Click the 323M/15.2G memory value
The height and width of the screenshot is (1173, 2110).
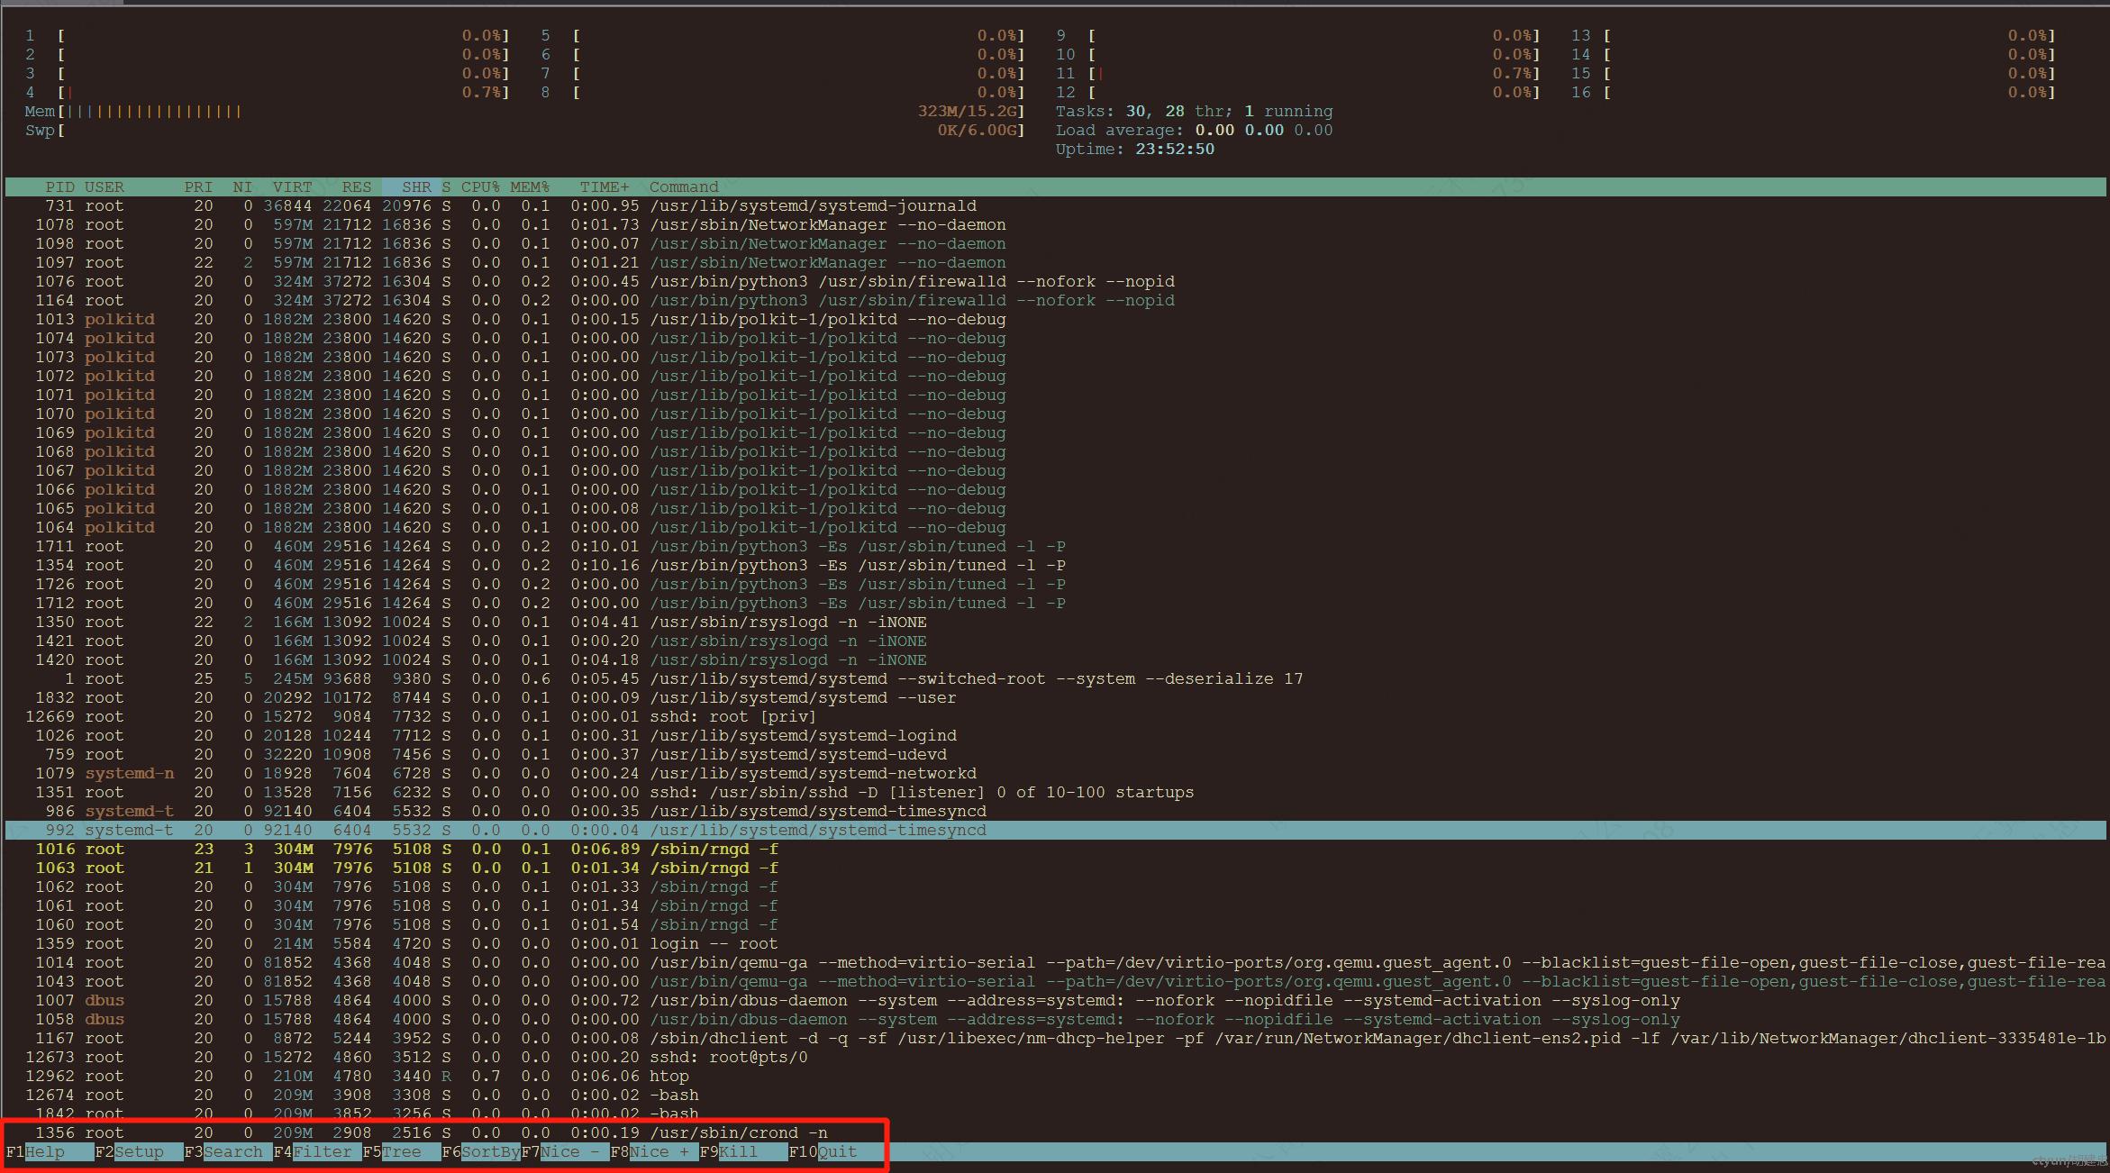[x=967, y=112]
